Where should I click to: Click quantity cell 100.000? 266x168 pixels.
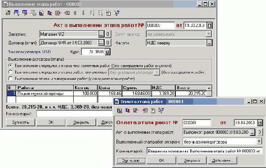86,93
